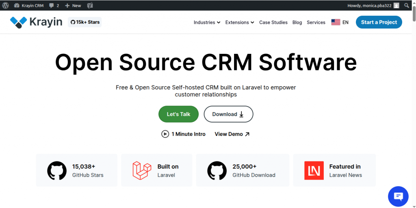Open the admin bar search icon
The height and width of the screenshot is (208, 416).
[406, 5]
